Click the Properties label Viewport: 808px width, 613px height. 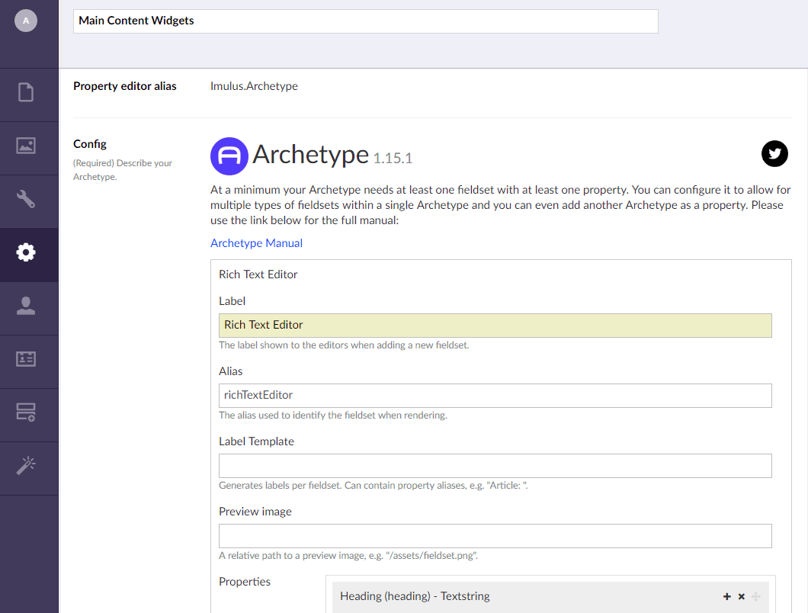coord(245,582)
